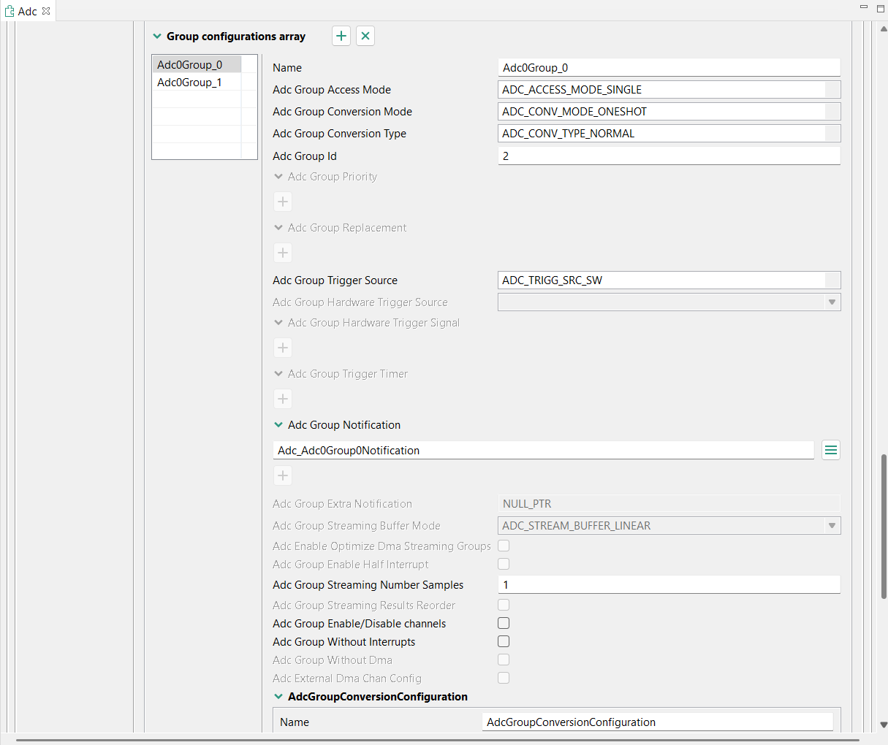Click the plus icon under Adc Group Priority
This screenshot has height=745, width=888.
tap(283, 202)
